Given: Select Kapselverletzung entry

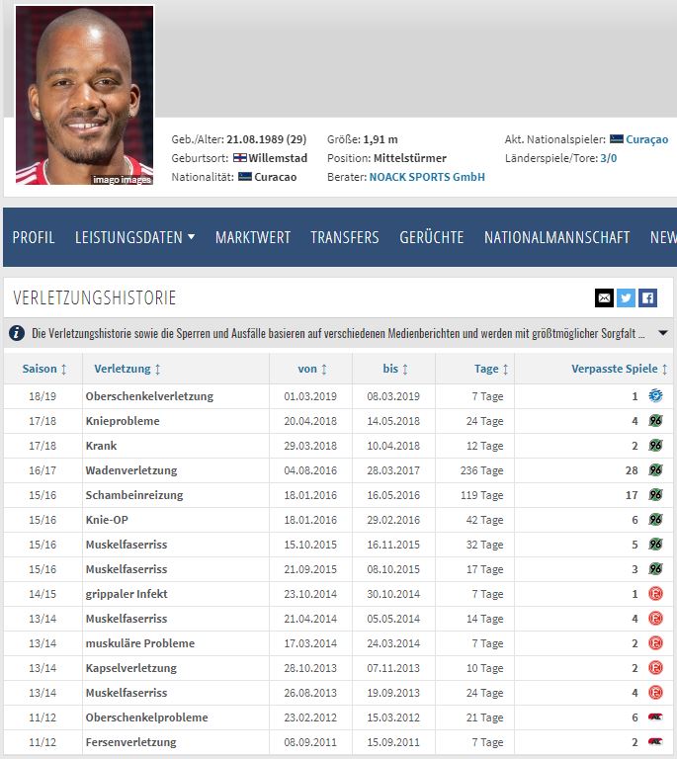Looking at the screenshot, I should (x=130, y=668).
